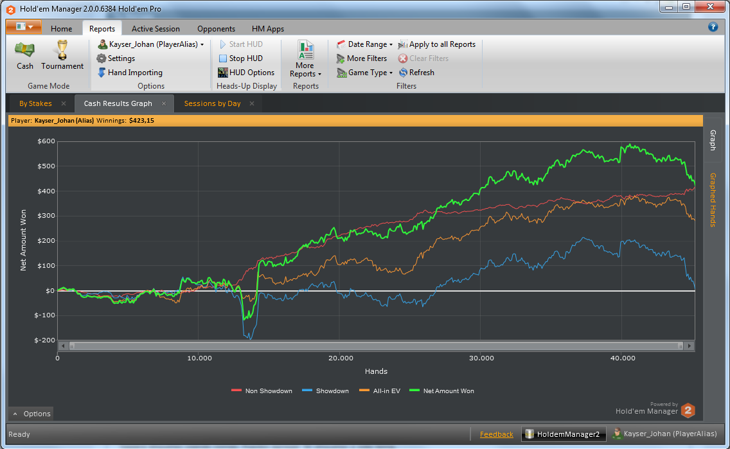Click the Ready status text
The width and height of the screenshot is (730, 449).
(19, 434)
